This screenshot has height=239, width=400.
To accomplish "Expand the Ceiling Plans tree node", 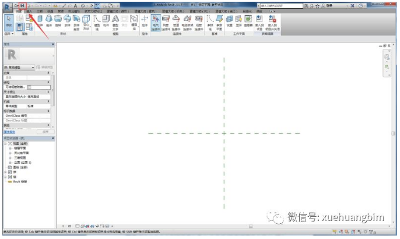I will click(x=10, y=153).
